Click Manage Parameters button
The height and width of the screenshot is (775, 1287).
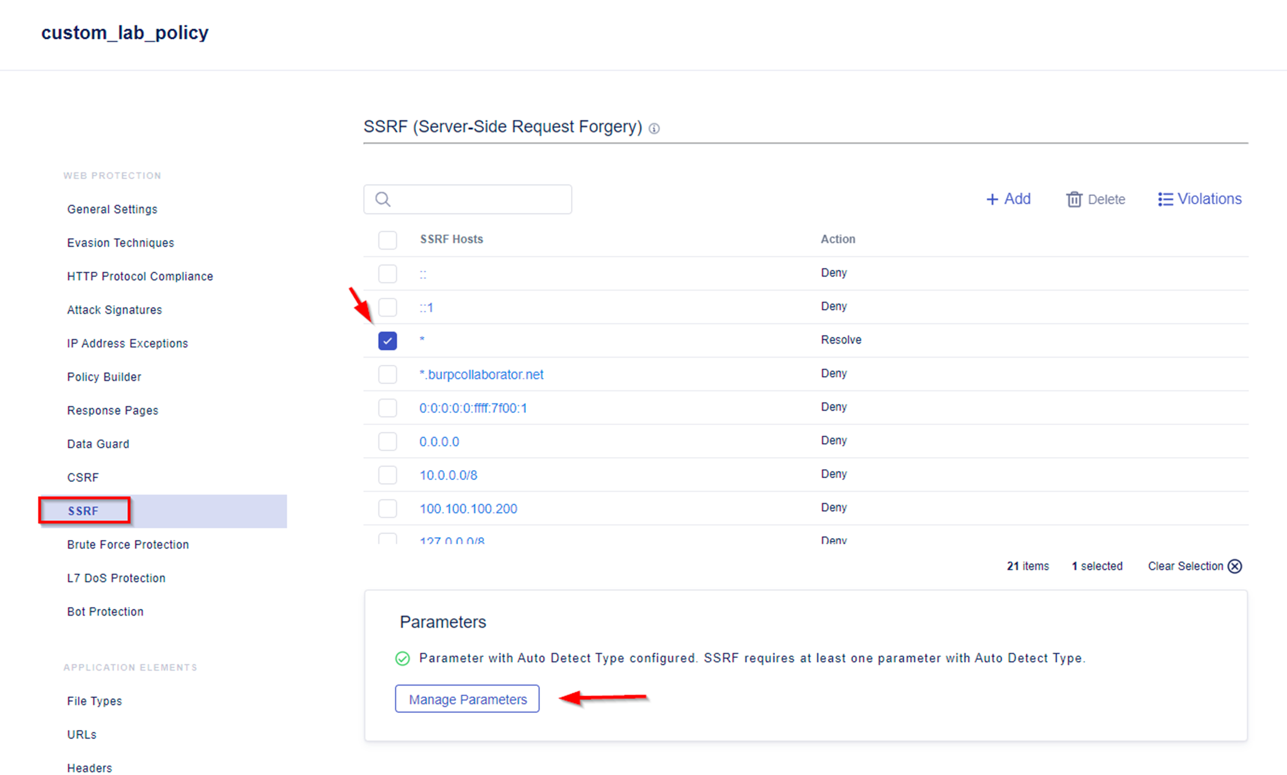(x=468, y=699)
